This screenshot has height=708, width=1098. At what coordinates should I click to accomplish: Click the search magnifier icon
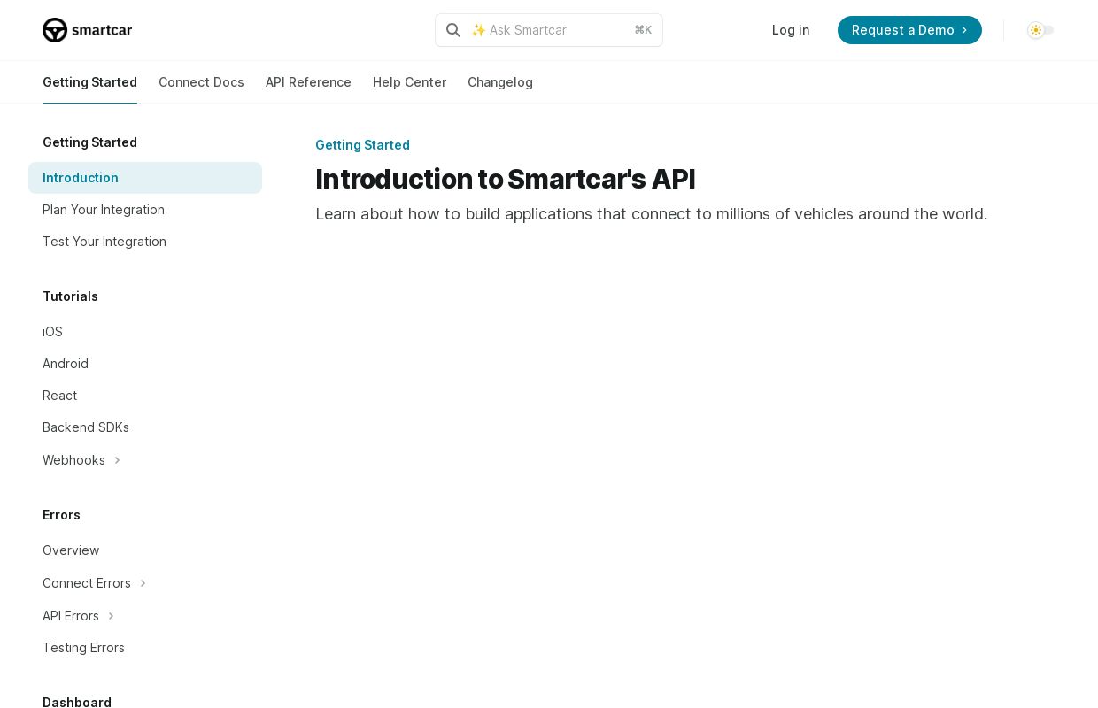[453, 30]
